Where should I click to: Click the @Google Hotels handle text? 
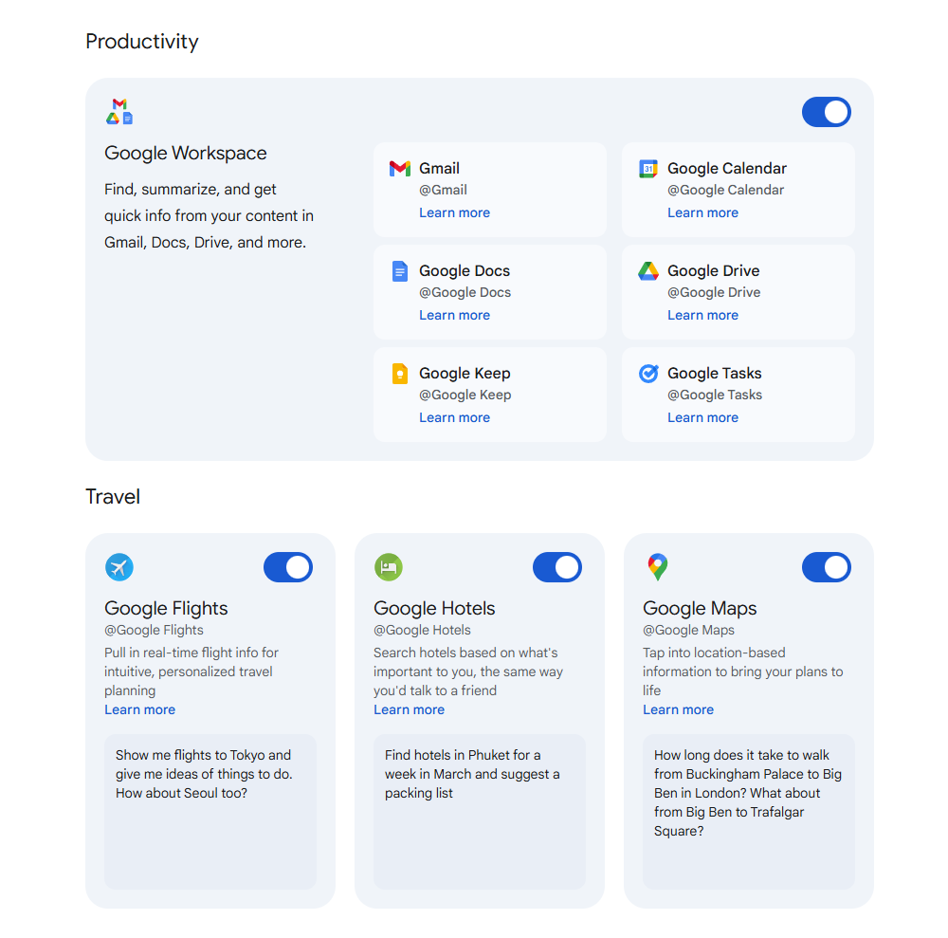click(422, 630)
